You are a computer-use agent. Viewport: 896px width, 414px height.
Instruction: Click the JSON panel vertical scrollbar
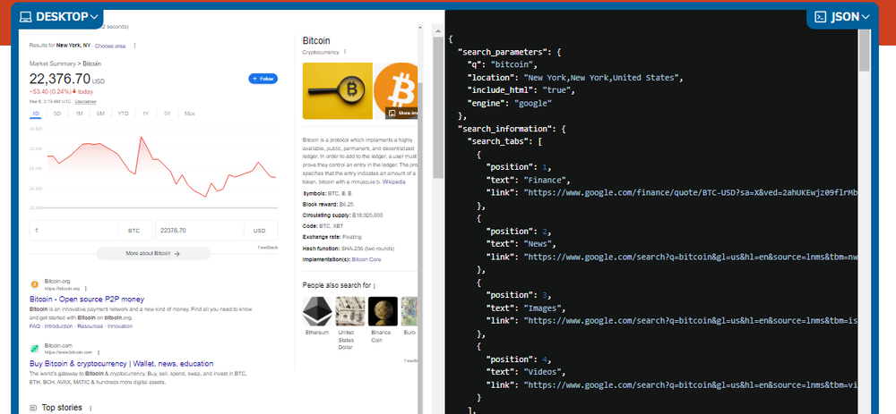tap(864, 49)
